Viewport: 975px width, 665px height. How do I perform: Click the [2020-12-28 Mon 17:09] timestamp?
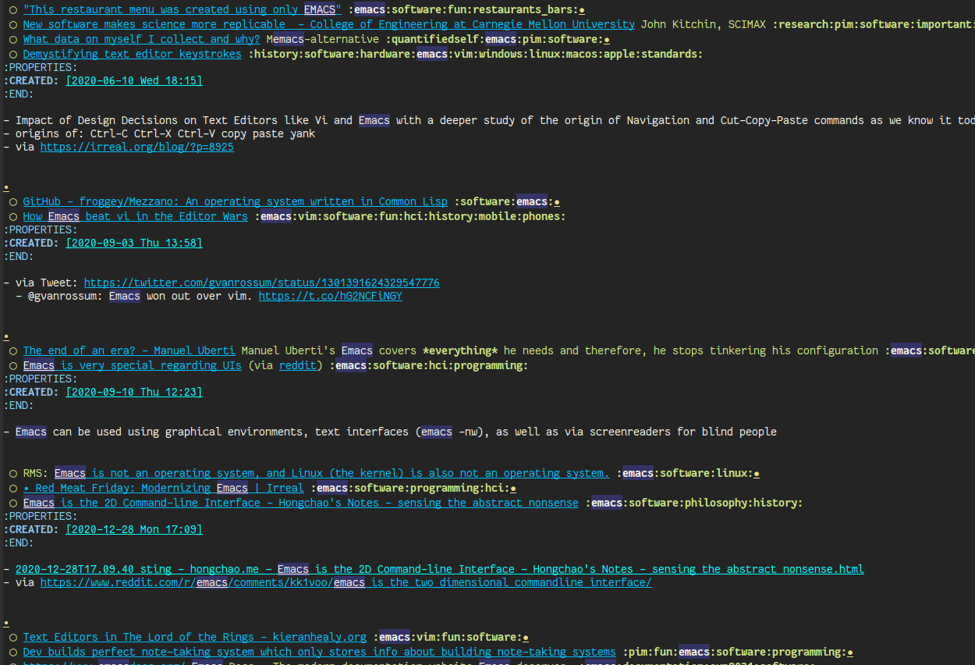tap(133, 529)
